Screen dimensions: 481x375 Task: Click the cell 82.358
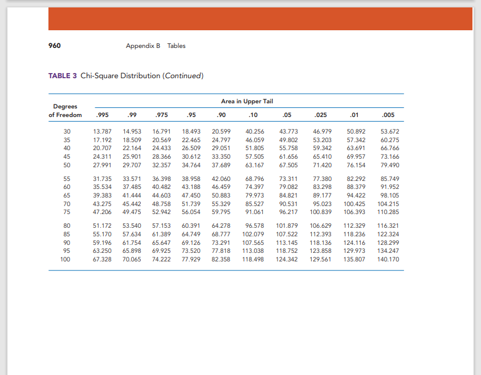click(x=221, y=260)
